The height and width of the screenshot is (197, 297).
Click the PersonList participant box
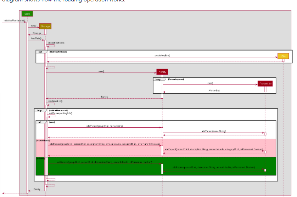tap(265, 83)
